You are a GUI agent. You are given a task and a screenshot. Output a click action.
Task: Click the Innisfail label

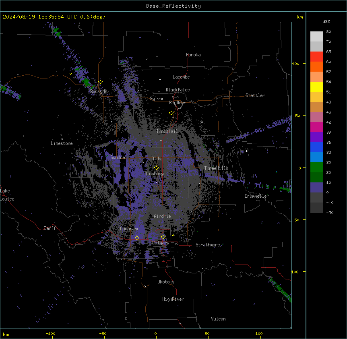(167, 131)
